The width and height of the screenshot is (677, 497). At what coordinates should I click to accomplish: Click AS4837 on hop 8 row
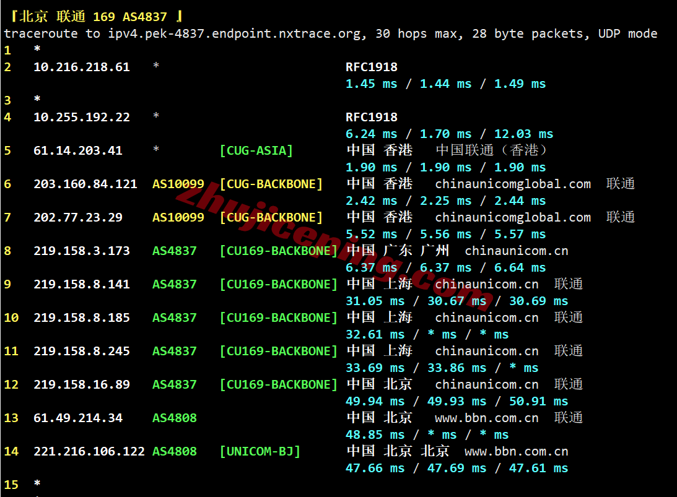click(175, 251)
